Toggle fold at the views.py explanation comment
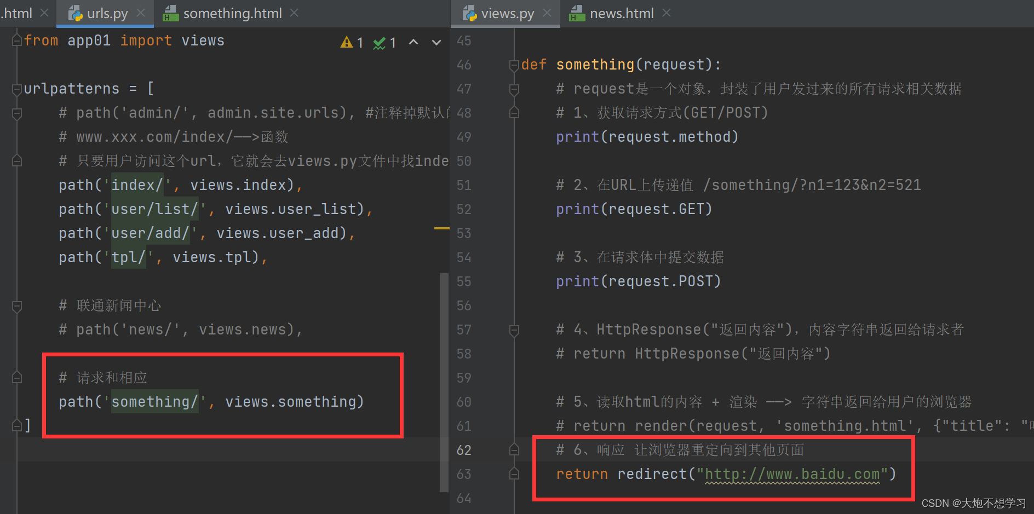 (17, 160)
